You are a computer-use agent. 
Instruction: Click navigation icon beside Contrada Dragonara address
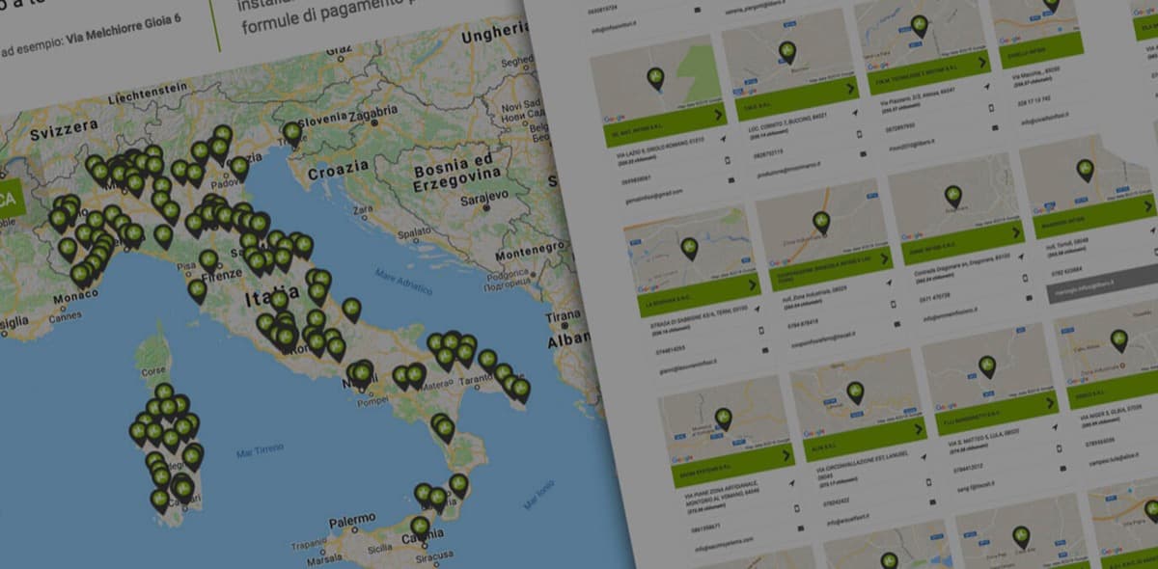point(1021,256)
